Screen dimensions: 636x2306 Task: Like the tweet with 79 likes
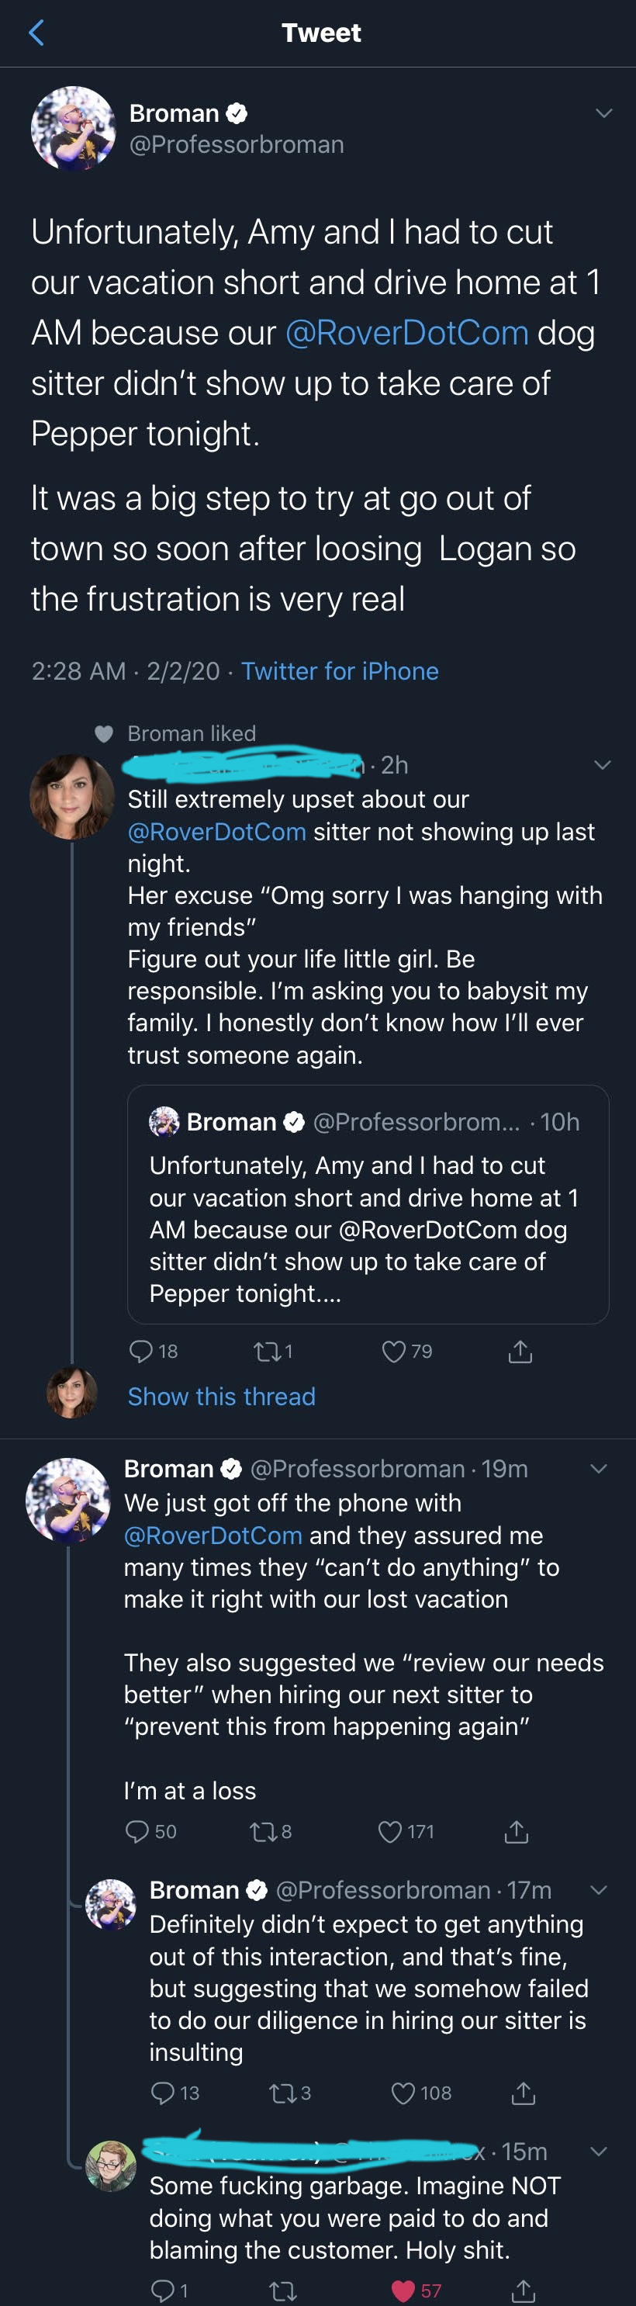393,1351
